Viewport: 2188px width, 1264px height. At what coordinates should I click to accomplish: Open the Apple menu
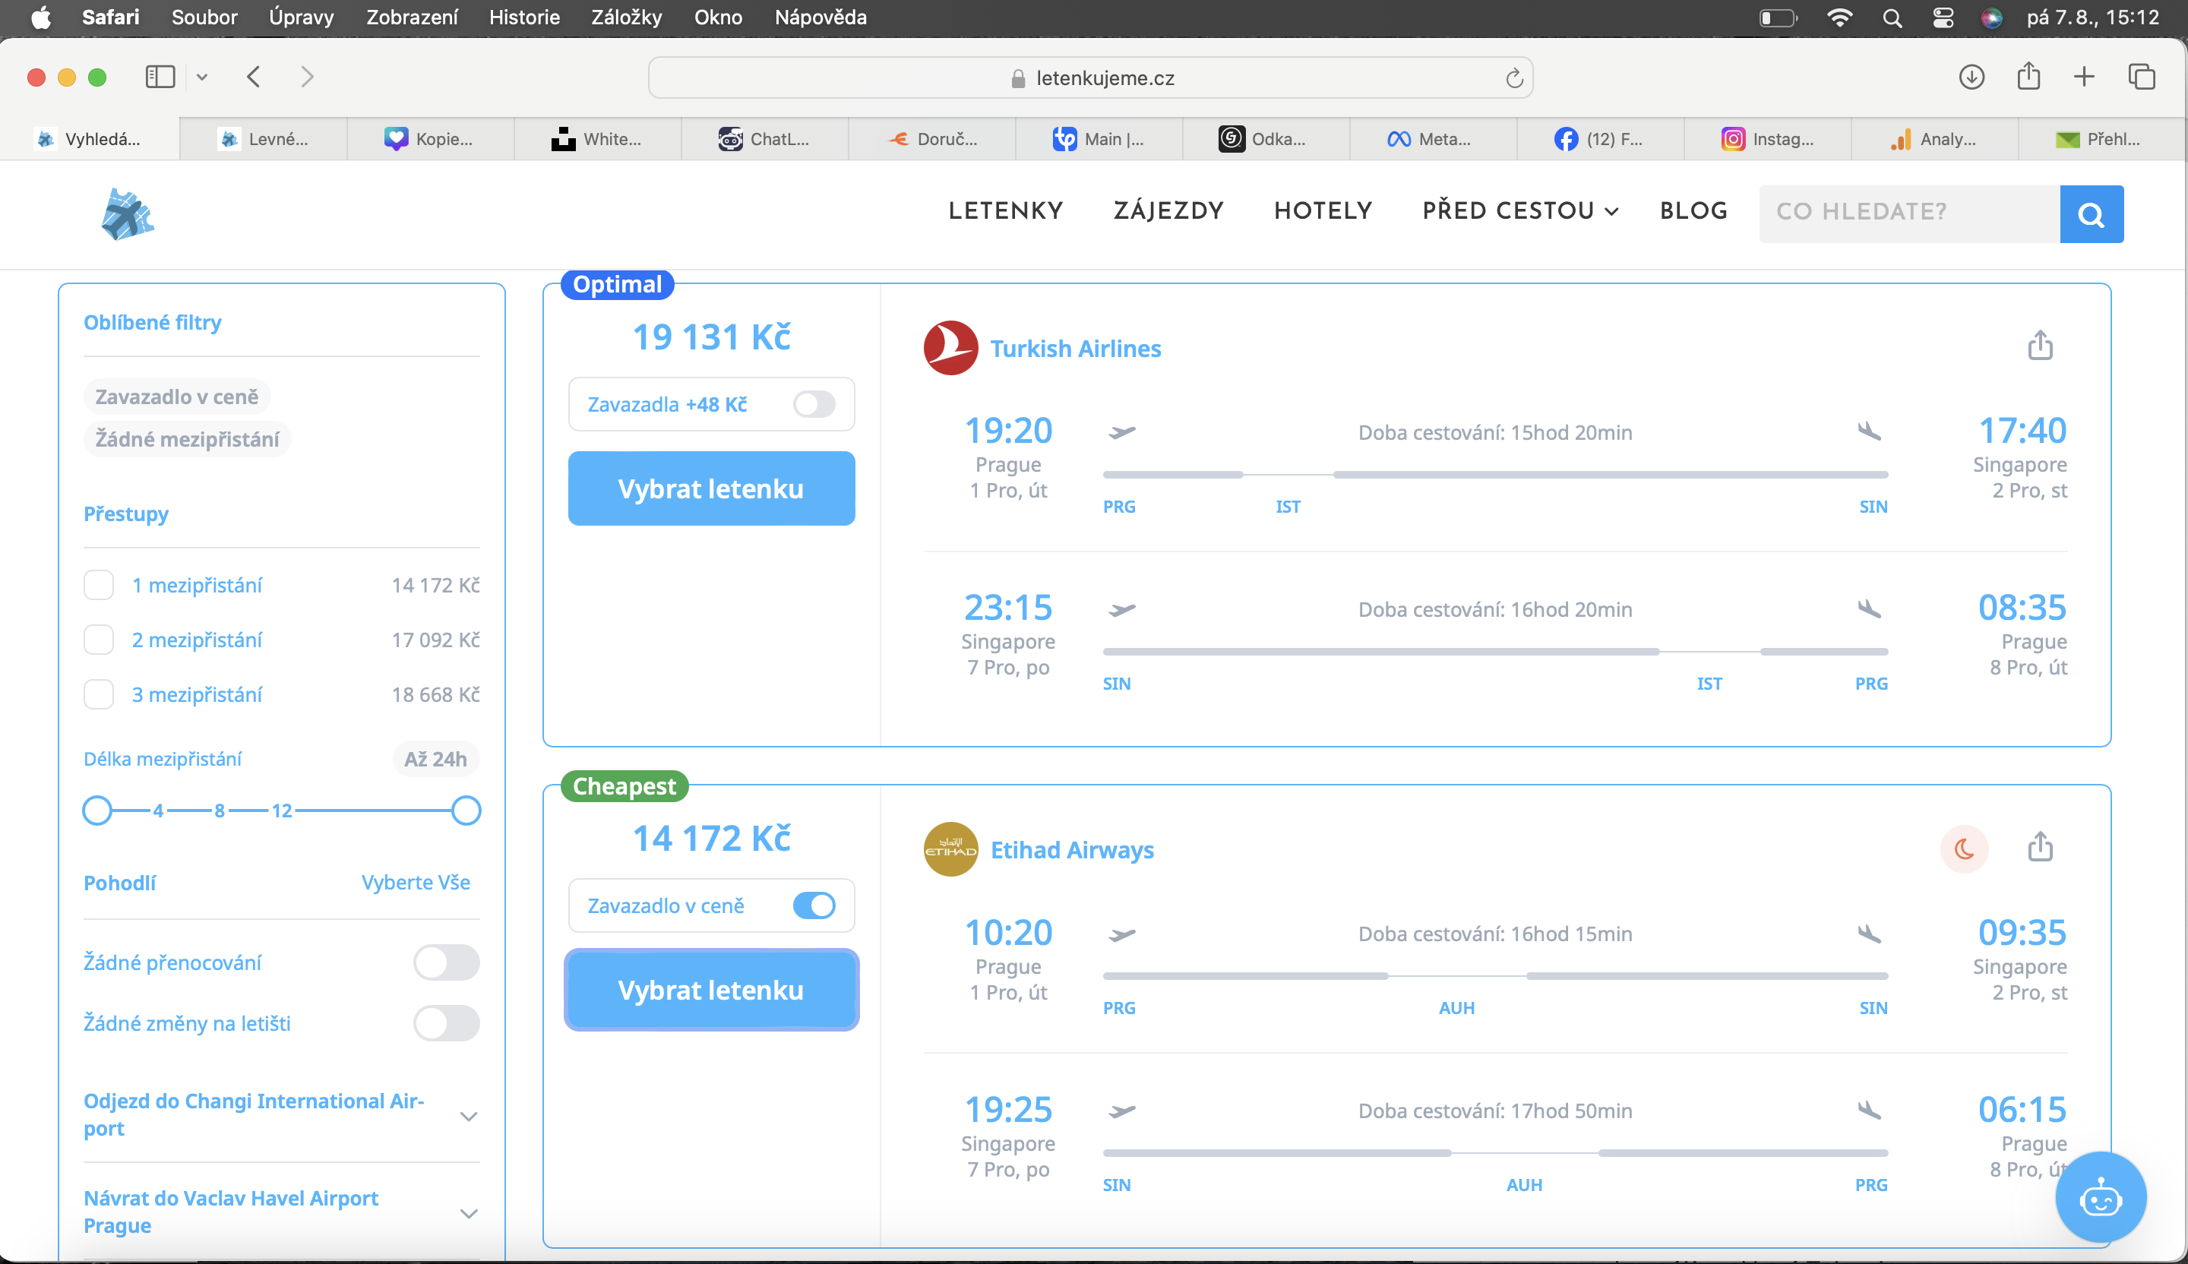(x=41, y=18)
